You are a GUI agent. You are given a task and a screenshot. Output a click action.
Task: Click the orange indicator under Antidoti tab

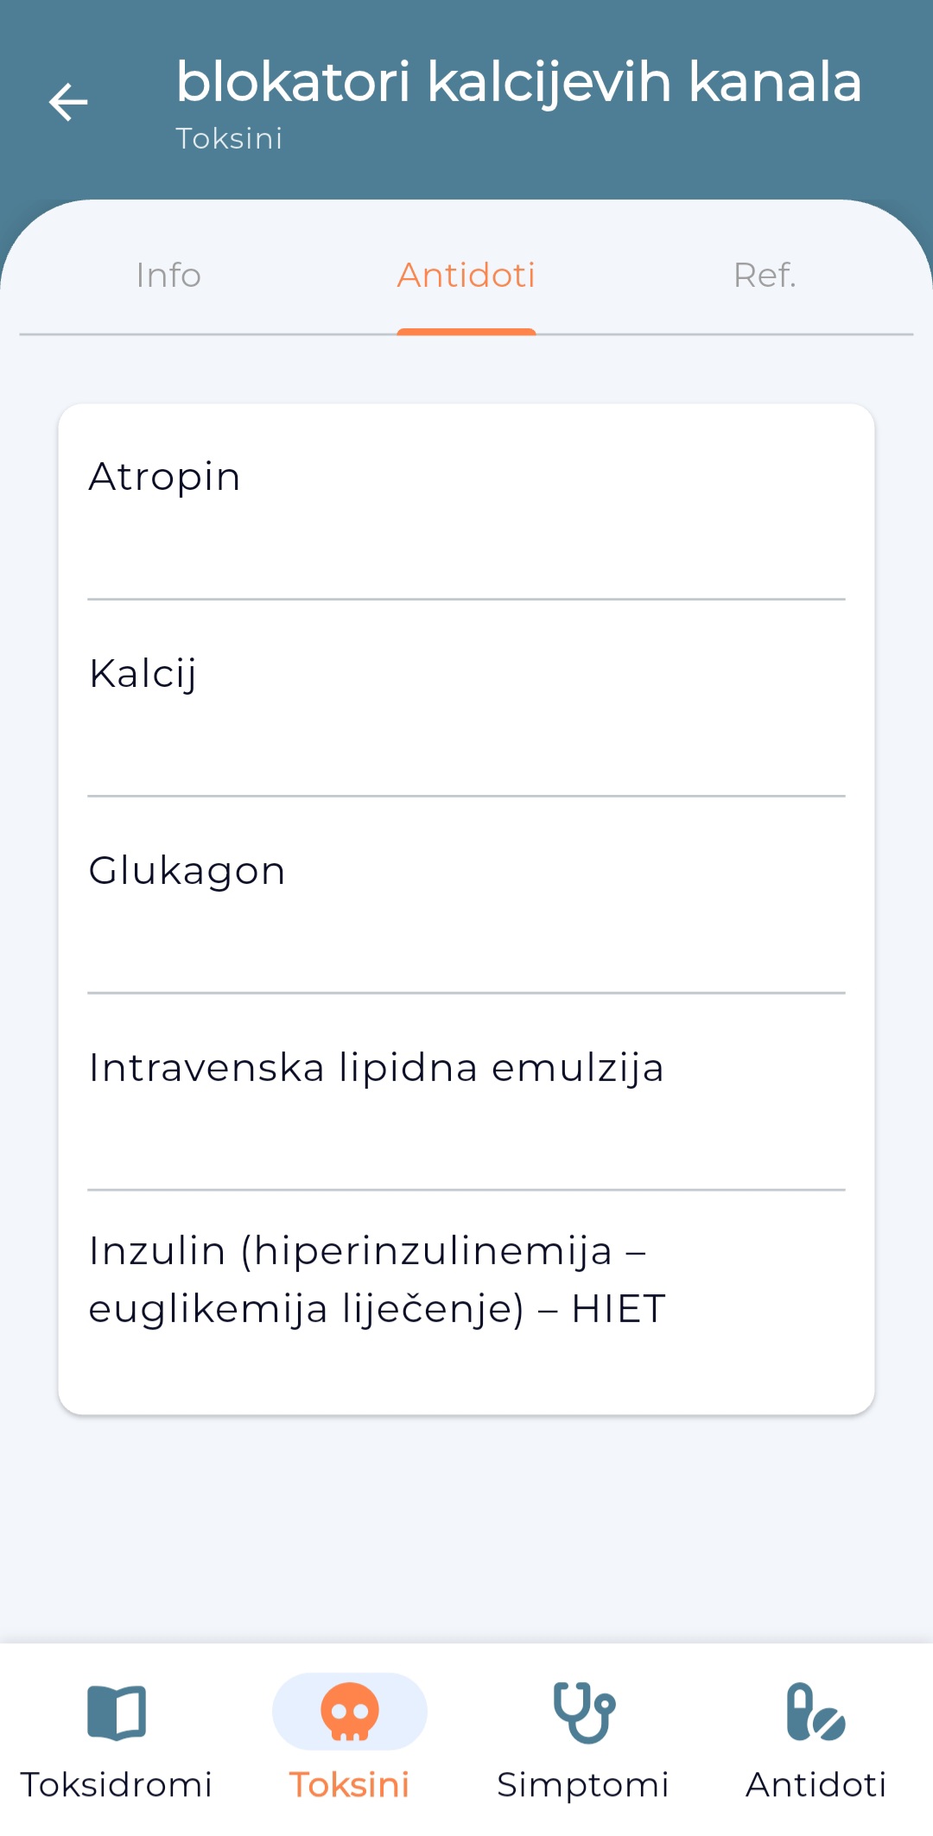(x=466, y=332)
